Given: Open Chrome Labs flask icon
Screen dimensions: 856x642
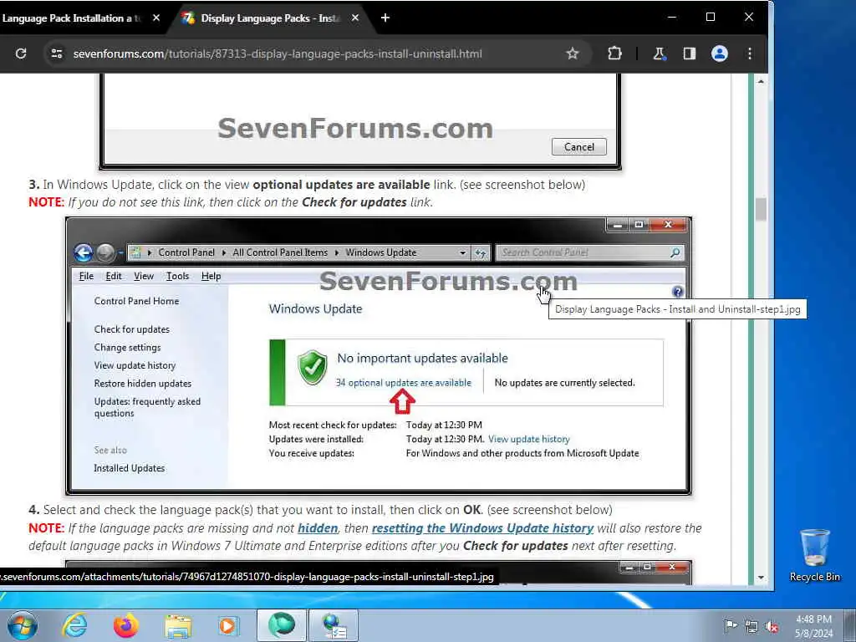Looking at the screenshot, I should pyautogui.click(x=659, y=53).
